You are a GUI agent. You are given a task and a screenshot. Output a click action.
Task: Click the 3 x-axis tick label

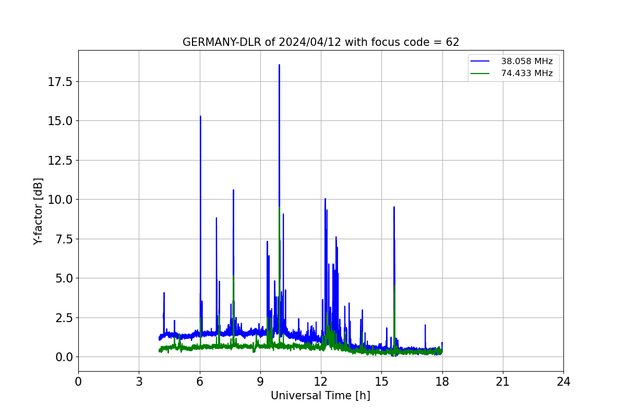click(x=139, y=382)
